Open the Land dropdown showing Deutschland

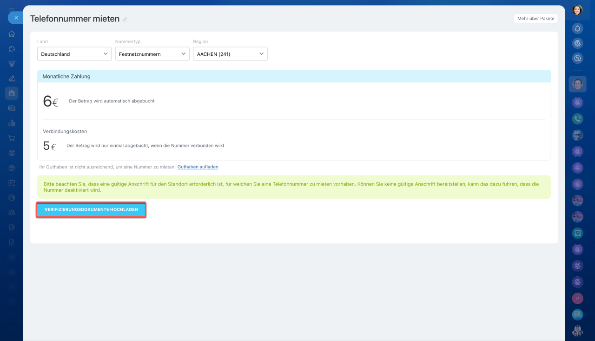coord(74,54)
